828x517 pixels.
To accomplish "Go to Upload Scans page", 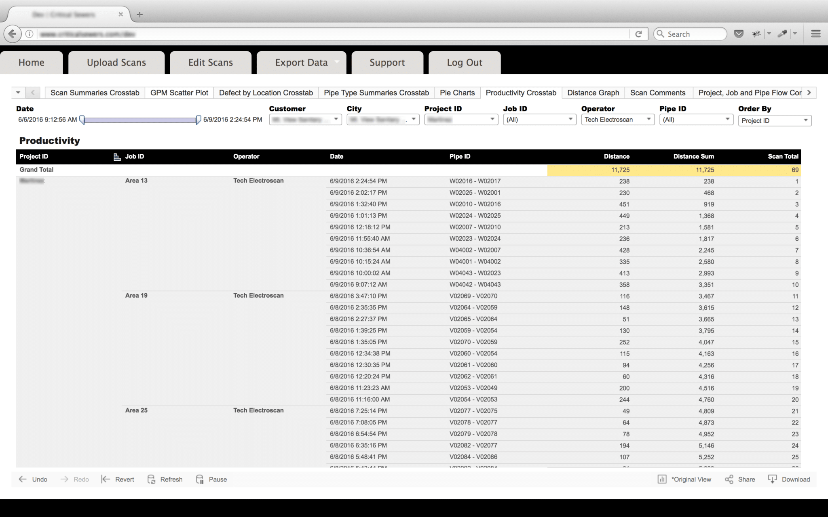I will [x=116, y=63].
